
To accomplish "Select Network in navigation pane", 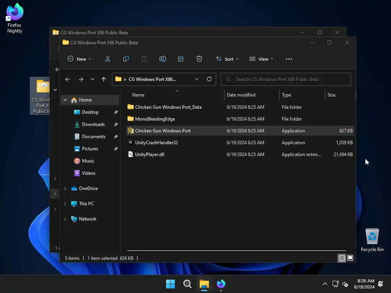I will 87,219.
